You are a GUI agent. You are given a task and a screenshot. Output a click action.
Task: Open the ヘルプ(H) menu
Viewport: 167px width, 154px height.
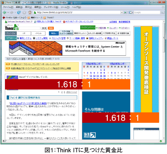[76, 7]
